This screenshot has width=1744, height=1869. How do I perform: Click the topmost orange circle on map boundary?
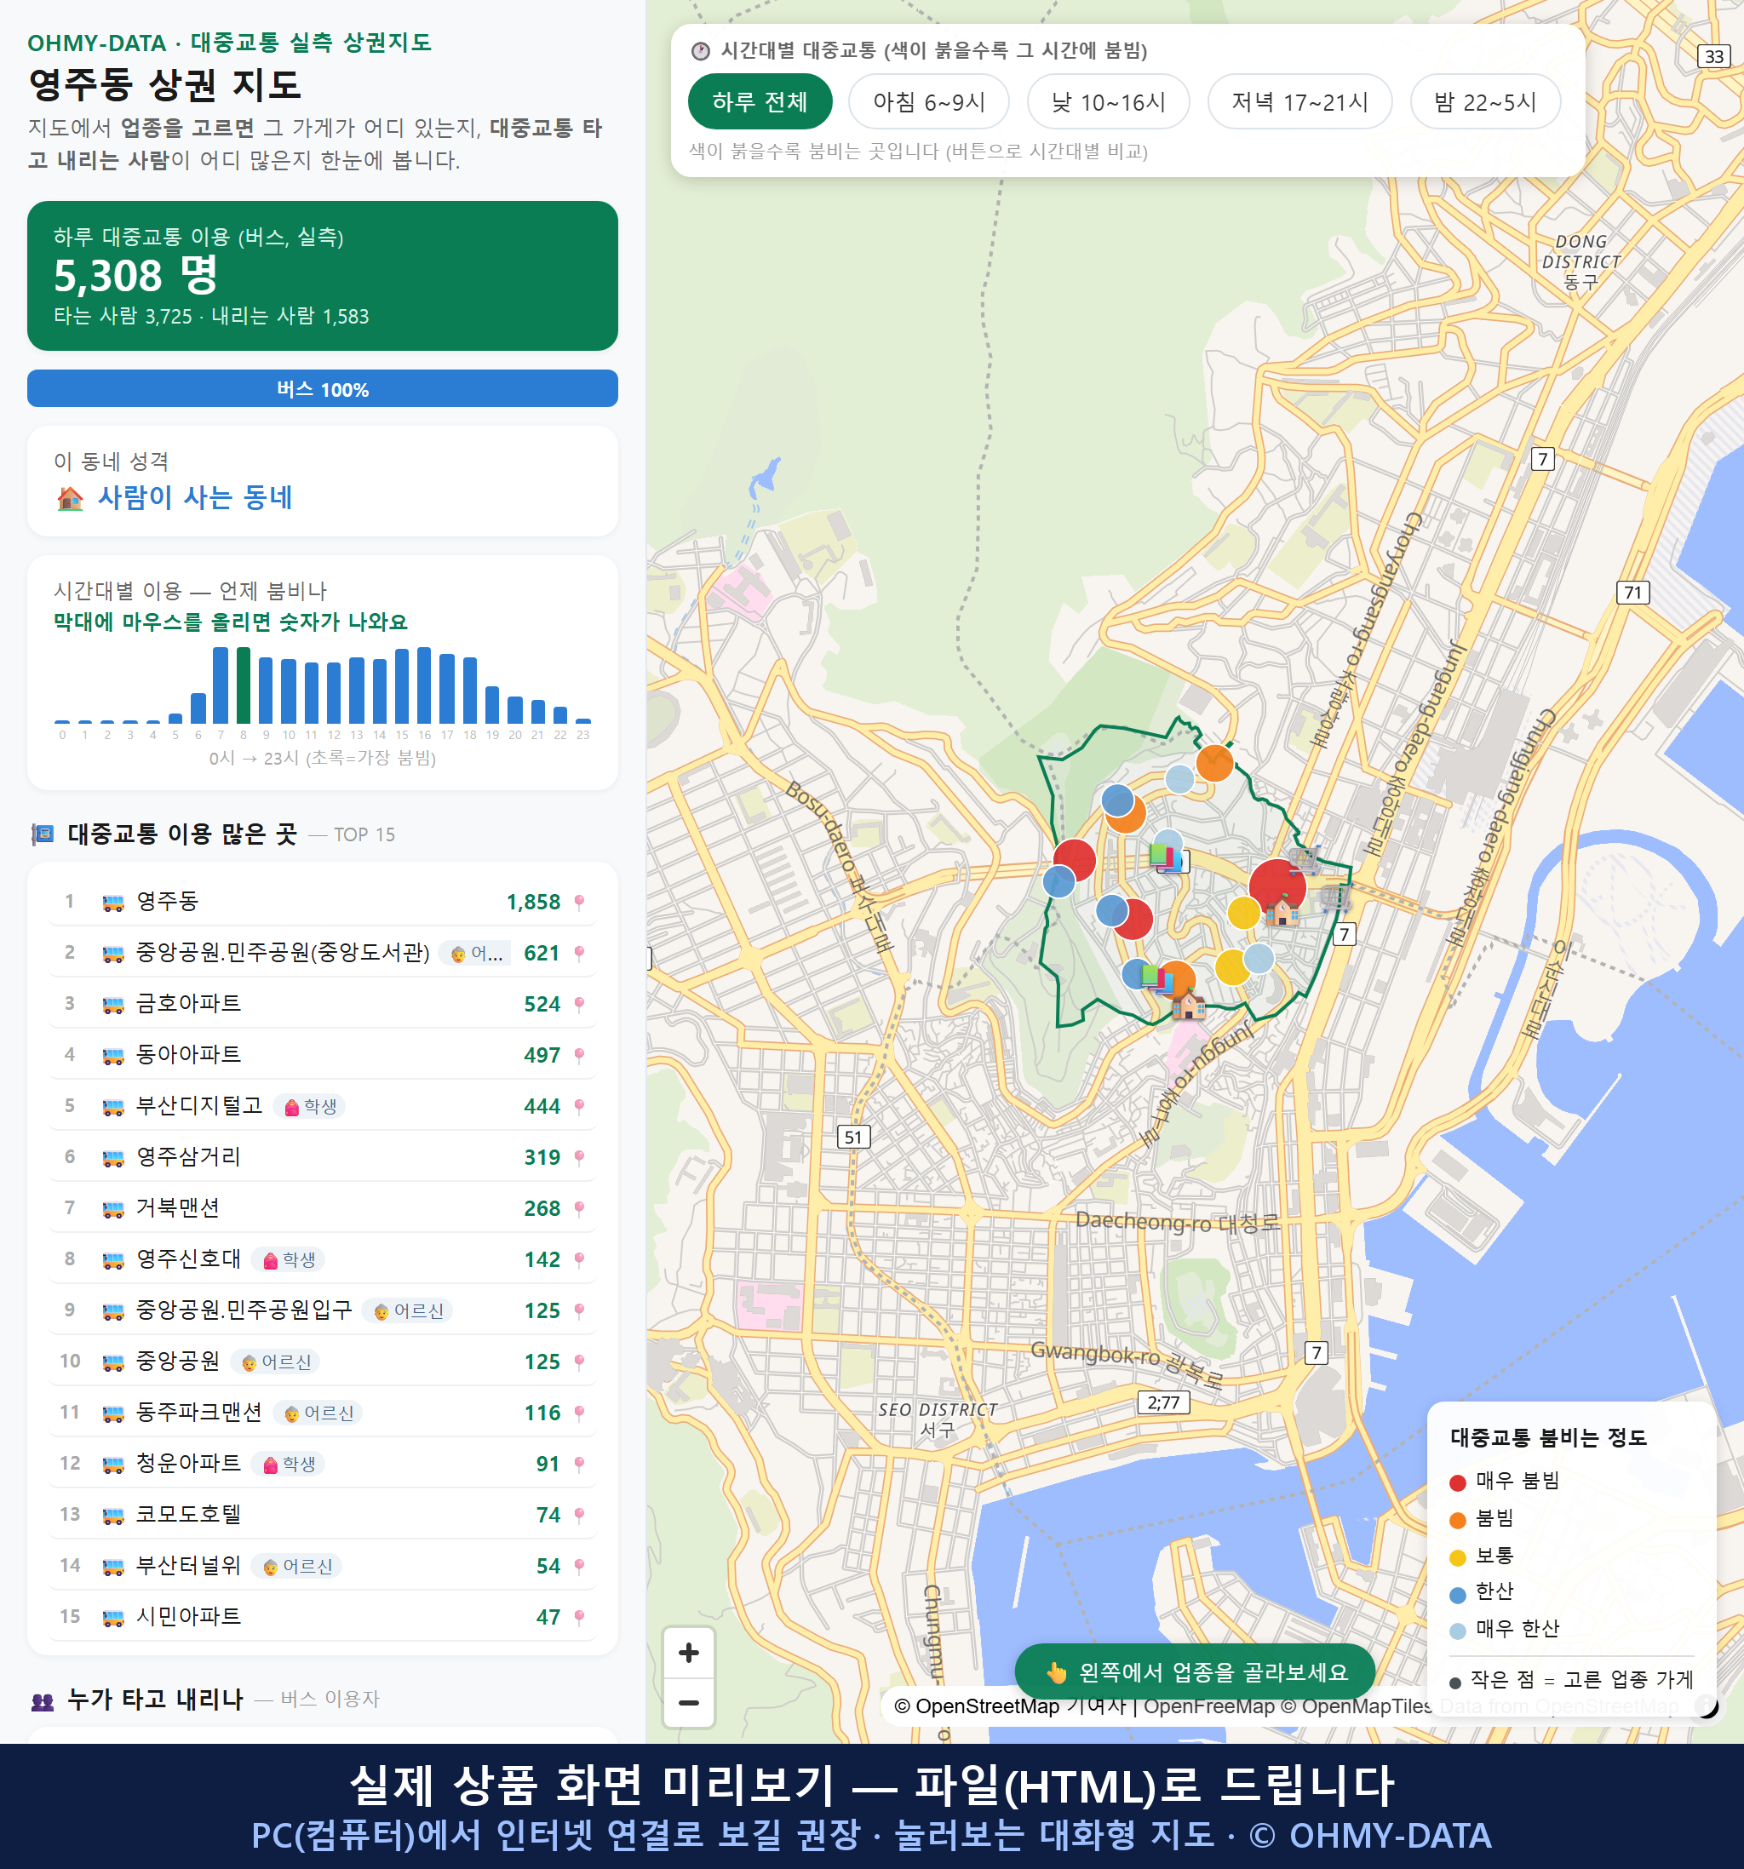point(1214,762)
